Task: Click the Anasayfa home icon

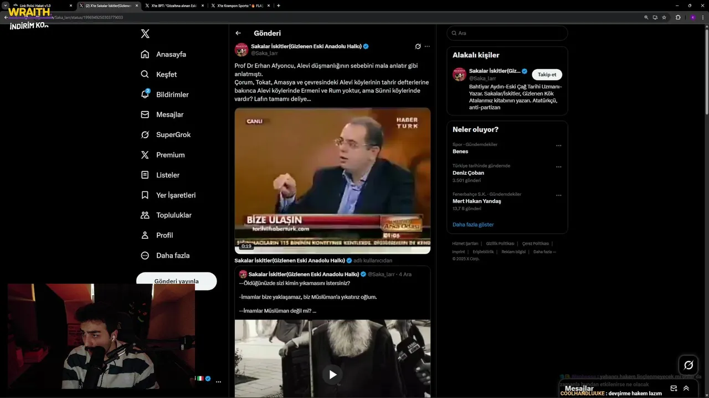Action: point(145,54)
